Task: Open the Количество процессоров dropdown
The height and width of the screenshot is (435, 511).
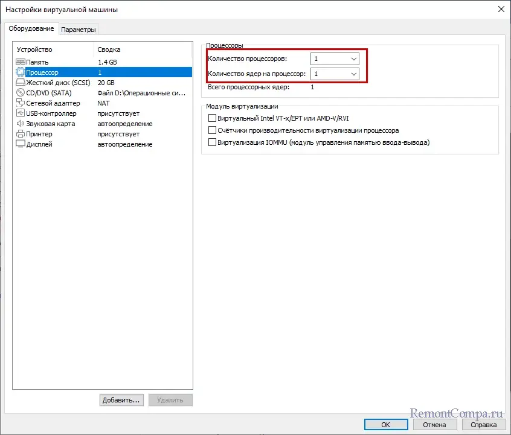Action: point(335,59)
